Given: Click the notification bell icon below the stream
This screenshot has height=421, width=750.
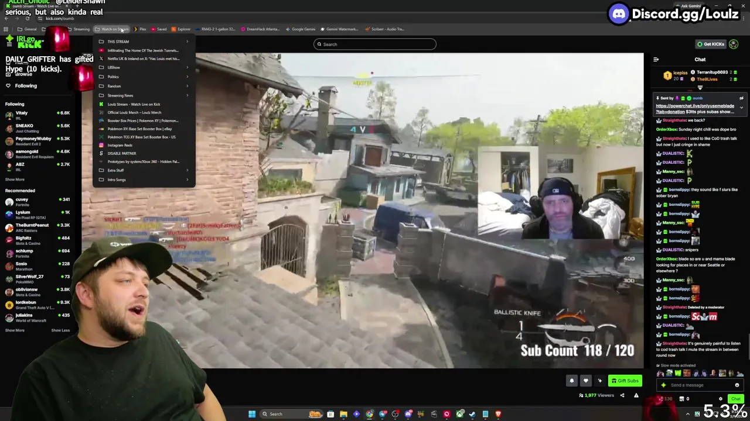Looking at the screenshot, I should (572, 381).
